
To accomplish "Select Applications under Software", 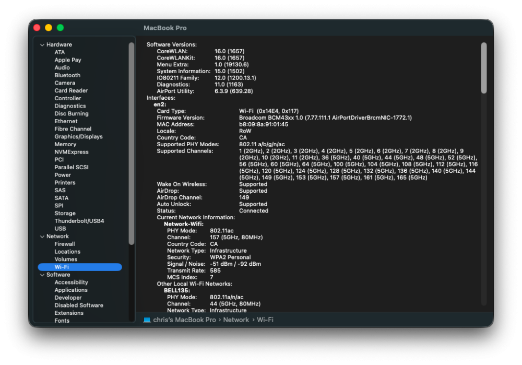I will (71, 290).
